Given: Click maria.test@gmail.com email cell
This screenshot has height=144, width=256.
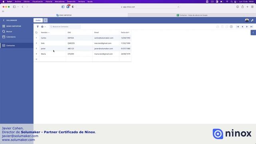Looking at the screenshot, I should click(x=106, y=54).
